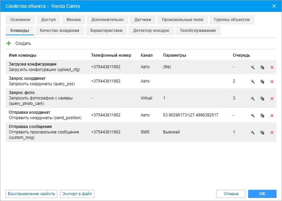Copy the Загрузка конфигурации command
This screenshot has height=201, width=282.
[x=262, y=67]
